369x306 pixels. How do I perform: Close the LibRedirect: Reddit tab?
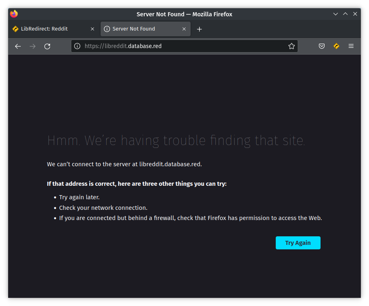[92, 29]
